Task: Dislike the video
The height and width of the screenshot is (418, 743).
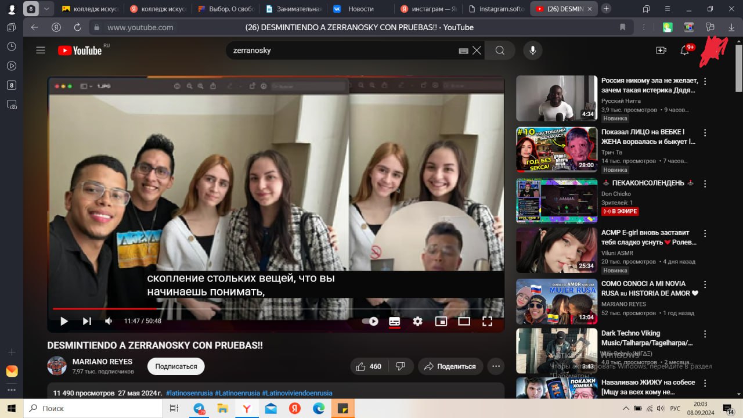Action: (401, 366)
